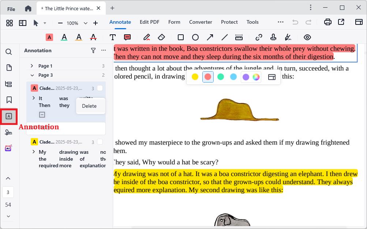The width and height of the screenshot is (367, 229).
Task: Pick the green highlight color swatch
Action: pyautogui.click(x=220, y=77)
